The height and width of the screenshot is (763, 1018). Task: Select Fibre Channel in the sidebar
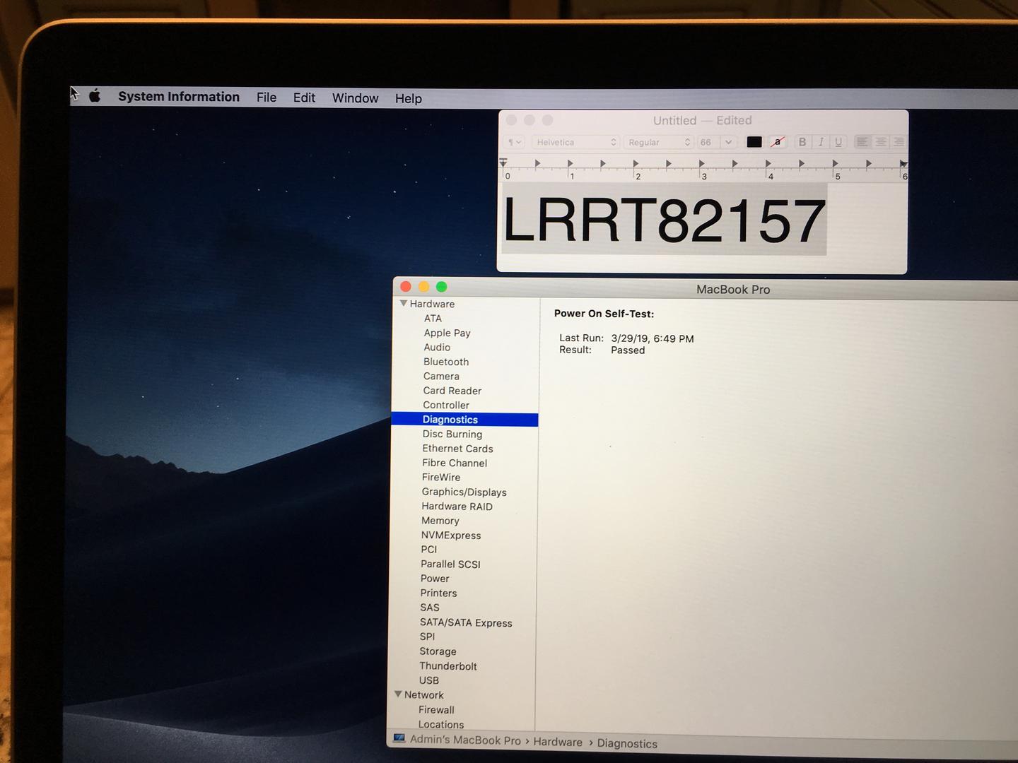(455, 463)
